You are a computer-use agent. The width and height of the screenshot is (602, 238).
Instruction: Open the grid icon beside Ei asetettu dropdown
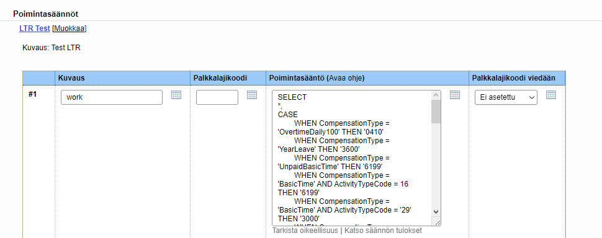551,95
